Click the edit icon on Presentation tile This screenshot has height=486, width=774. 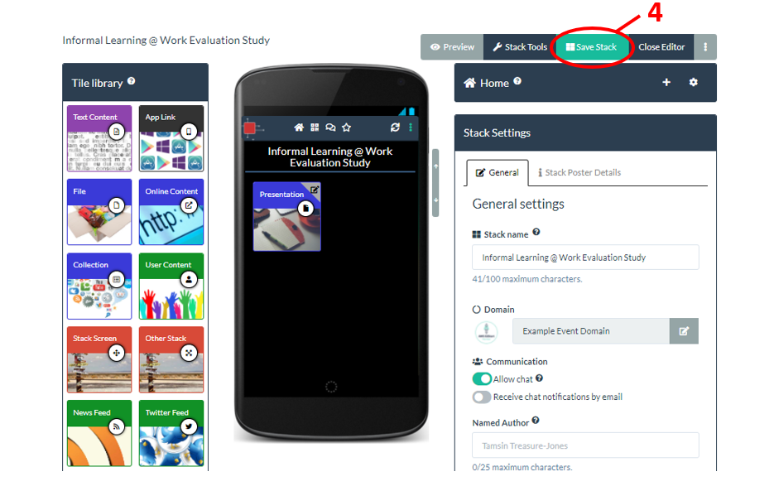click(315, 189)
